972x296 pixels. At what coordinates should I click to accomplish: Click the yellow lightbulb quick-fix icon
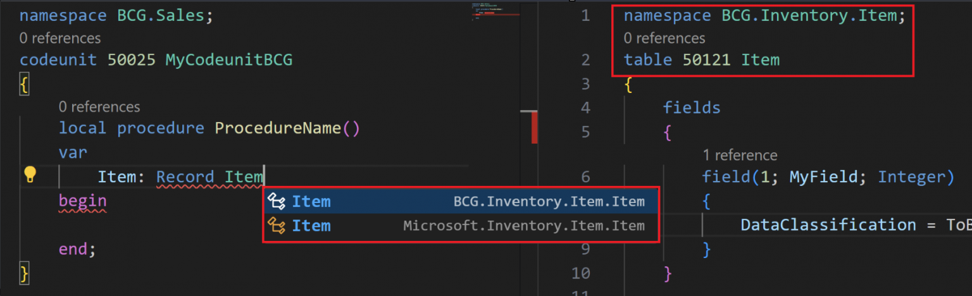30,175
